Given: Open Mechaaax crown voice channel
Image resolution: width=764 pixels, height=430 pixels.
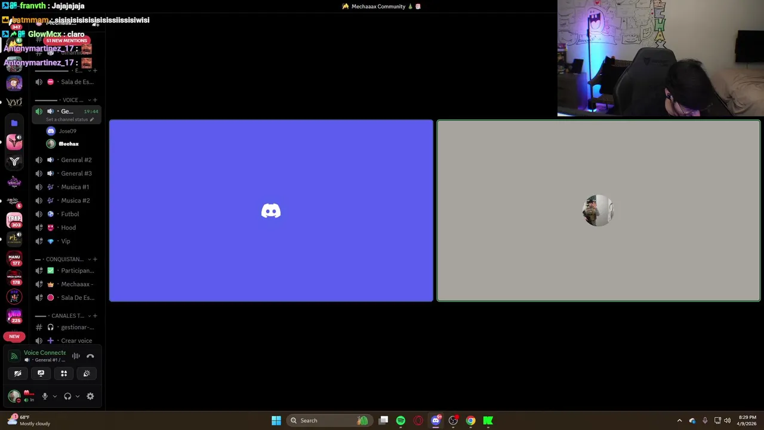Looking at the screenshot, I should [x=67, y=284].
